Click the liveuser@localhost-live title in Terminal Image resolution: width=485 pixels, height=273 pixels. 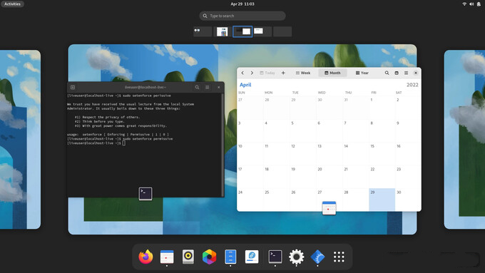point(145,88)
